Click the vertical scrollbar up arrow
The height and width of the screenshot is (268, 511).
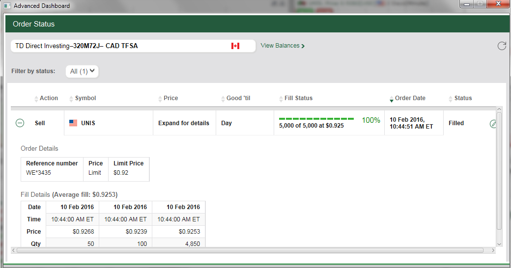click(x=499, y=109)
